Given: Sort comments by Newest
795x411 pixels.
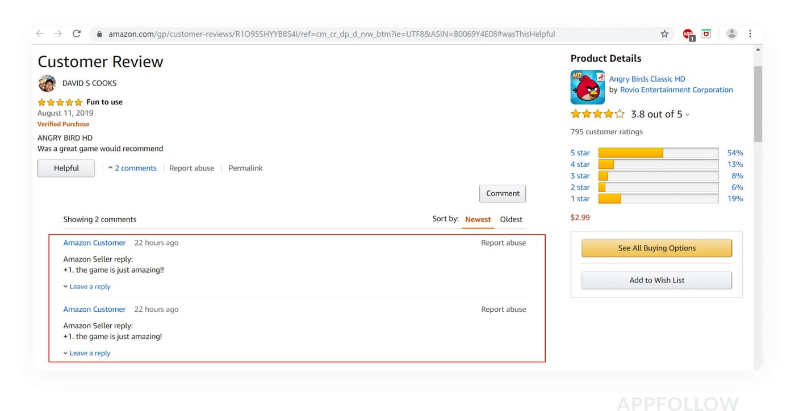Looking at the screenshot, I should 478,219.
